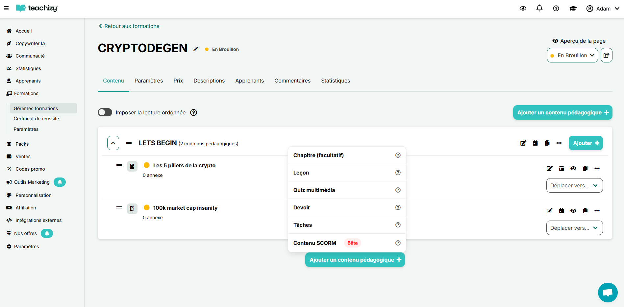Click the help icon next to Leçon
The width and height of the screenshot is (624, 307).
tap(398, 173)
